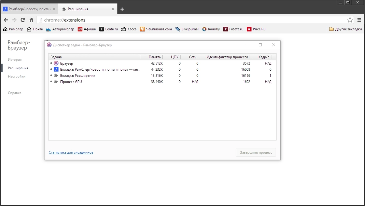The width and height of the screenshot is (365, 206).
Task: Select История in the sidebar
Action: coord(15,60)
